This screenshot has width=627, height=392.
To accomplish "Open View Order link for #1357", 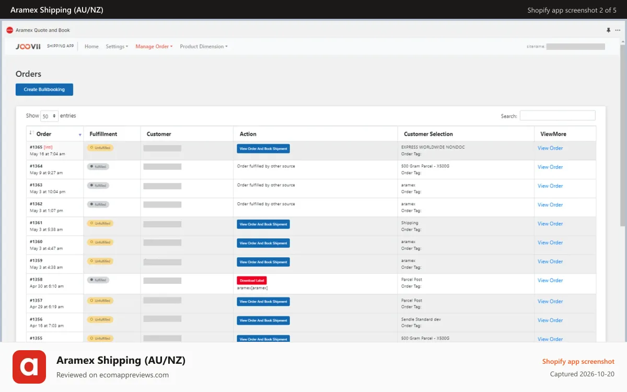I will (550, 301).
